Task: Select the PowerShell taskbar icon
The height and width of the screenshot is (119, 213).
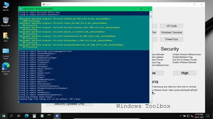Action: tap(57, 116)
